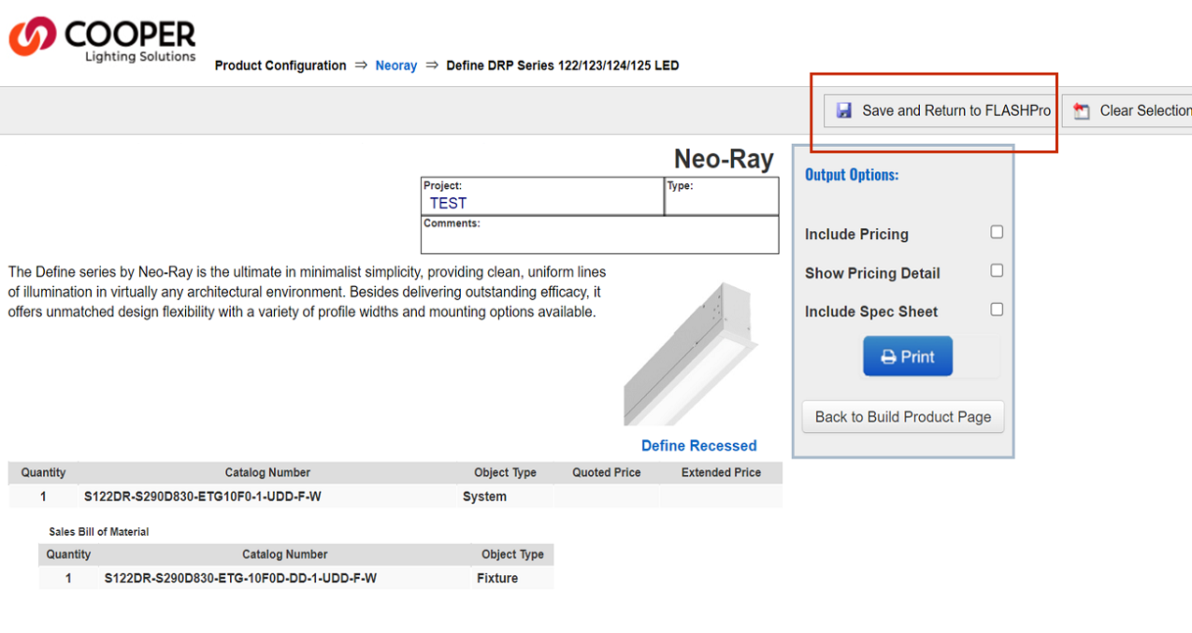Click Save and Return to FLASHPro
The height and width of the screenshot is (633, 1192).
click(942, 110)
